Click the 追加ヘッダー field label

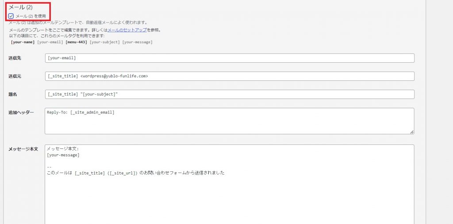click(x=21, y=112)
